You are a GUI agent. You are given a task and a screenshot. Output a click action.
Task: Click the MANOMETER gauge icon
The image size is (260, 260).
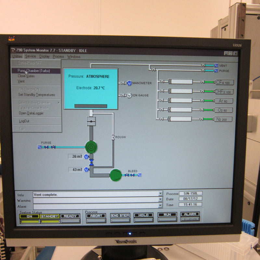point(129,83)
